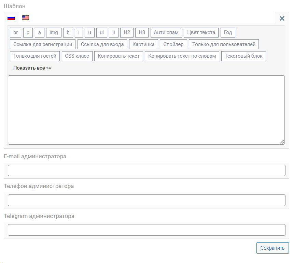Screen dimensions: 293x263
Task: Insert bold b tag
Action: pos(68,32)
